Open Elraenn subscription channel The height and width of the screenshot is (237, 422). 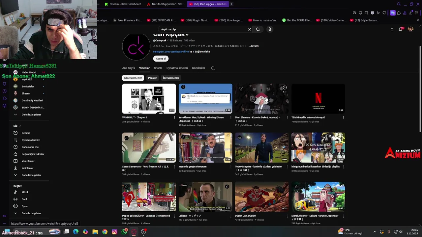point(26,93)
